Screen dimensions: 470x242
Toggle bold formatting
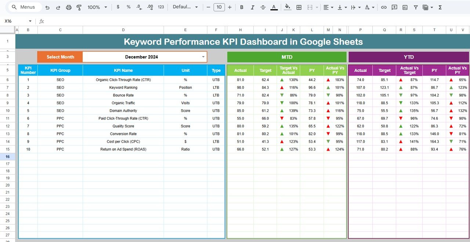click(x=242, y=7)
